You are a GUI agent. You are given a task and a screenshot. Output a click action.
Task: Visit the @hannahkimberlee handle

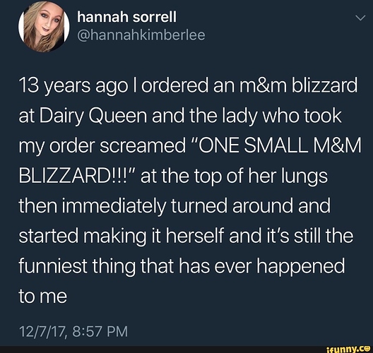click(x=141, y=35)
